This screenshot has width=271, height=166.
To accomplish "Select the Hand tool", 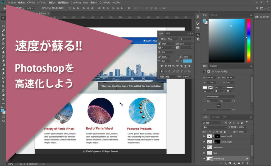I will (x=3, y=95).
